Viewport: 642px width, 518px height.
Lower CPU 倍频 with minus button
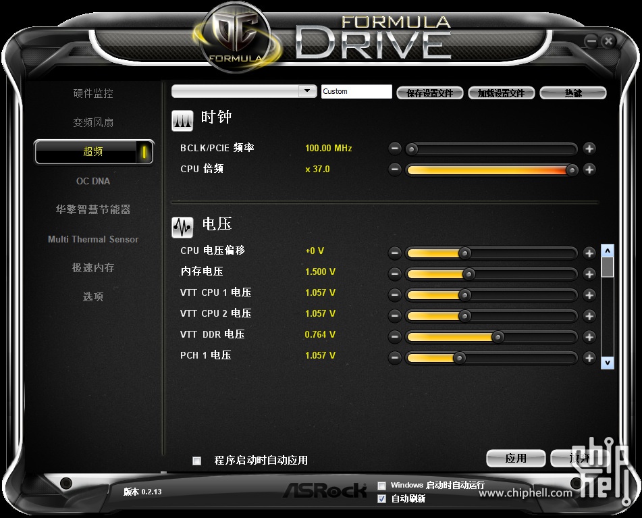pyautogui.click(x=395, y=169)
